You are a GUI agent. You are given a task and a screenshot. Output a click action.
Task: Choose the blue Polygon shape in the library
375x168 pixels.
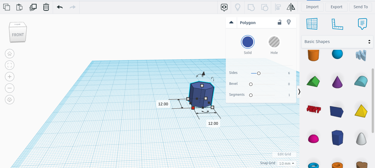tap(337, 137)
